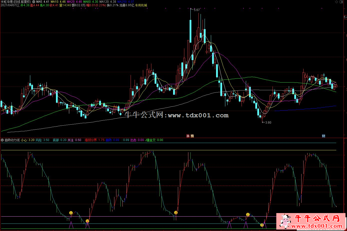
Task: Click the 底部: 0.20 indicator value
Action: click(60, 140)
